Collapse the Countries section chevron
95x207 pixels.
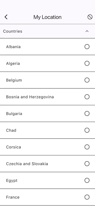tap(87, 31)
